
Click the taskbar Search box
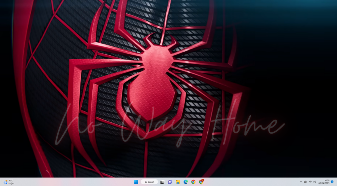(149, 182)
